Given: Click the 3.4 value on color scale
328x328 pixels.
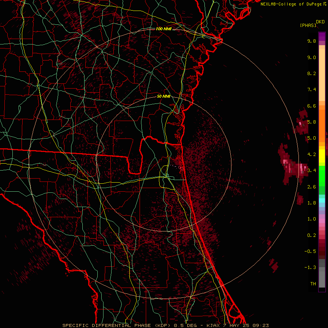Looking at the screenshot, I should [x=312, y=171].
